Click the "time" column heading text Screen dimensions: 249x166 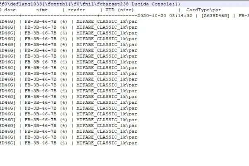click(42, 10)
